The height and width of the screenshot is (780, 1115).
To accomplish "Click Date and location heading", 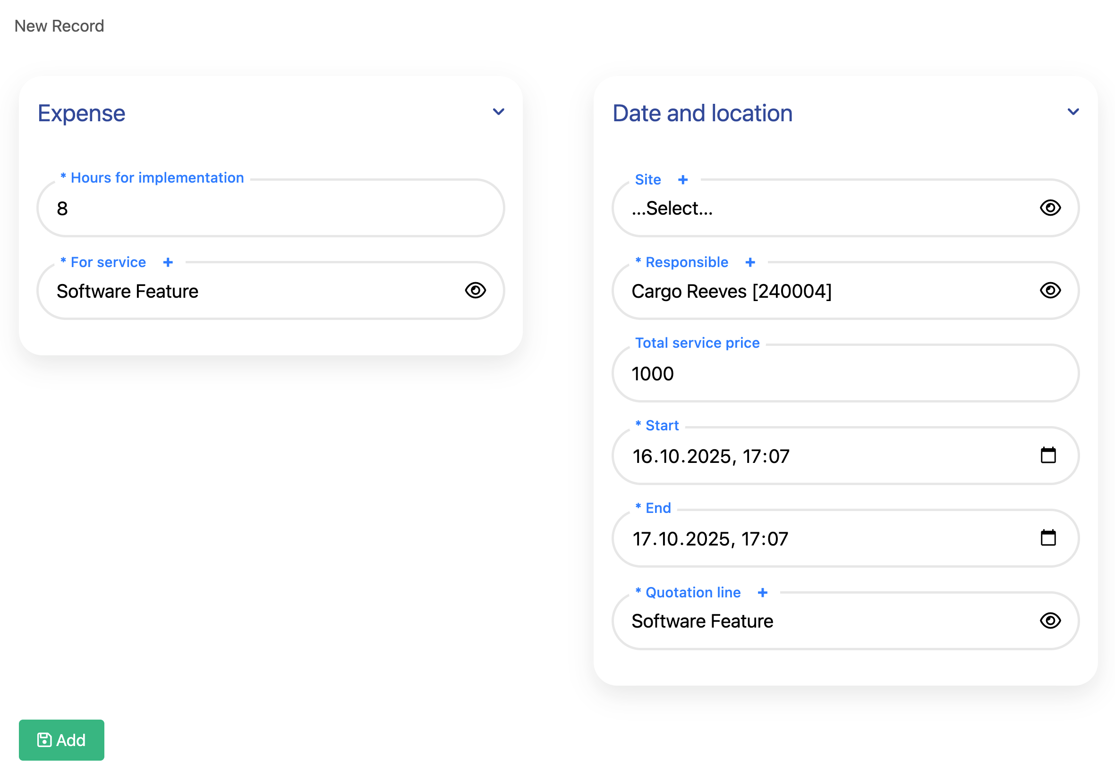I will [x=702, y=114].
